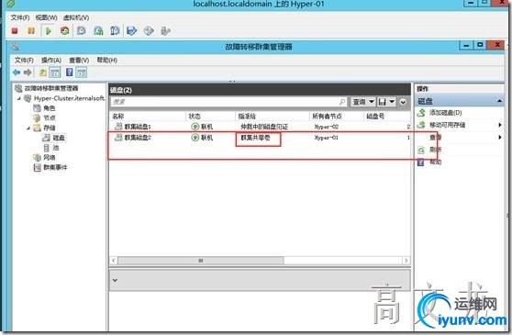Select the 网络 networks tree item
This screenshot has width=512, height=335.
tap(50, 157)
